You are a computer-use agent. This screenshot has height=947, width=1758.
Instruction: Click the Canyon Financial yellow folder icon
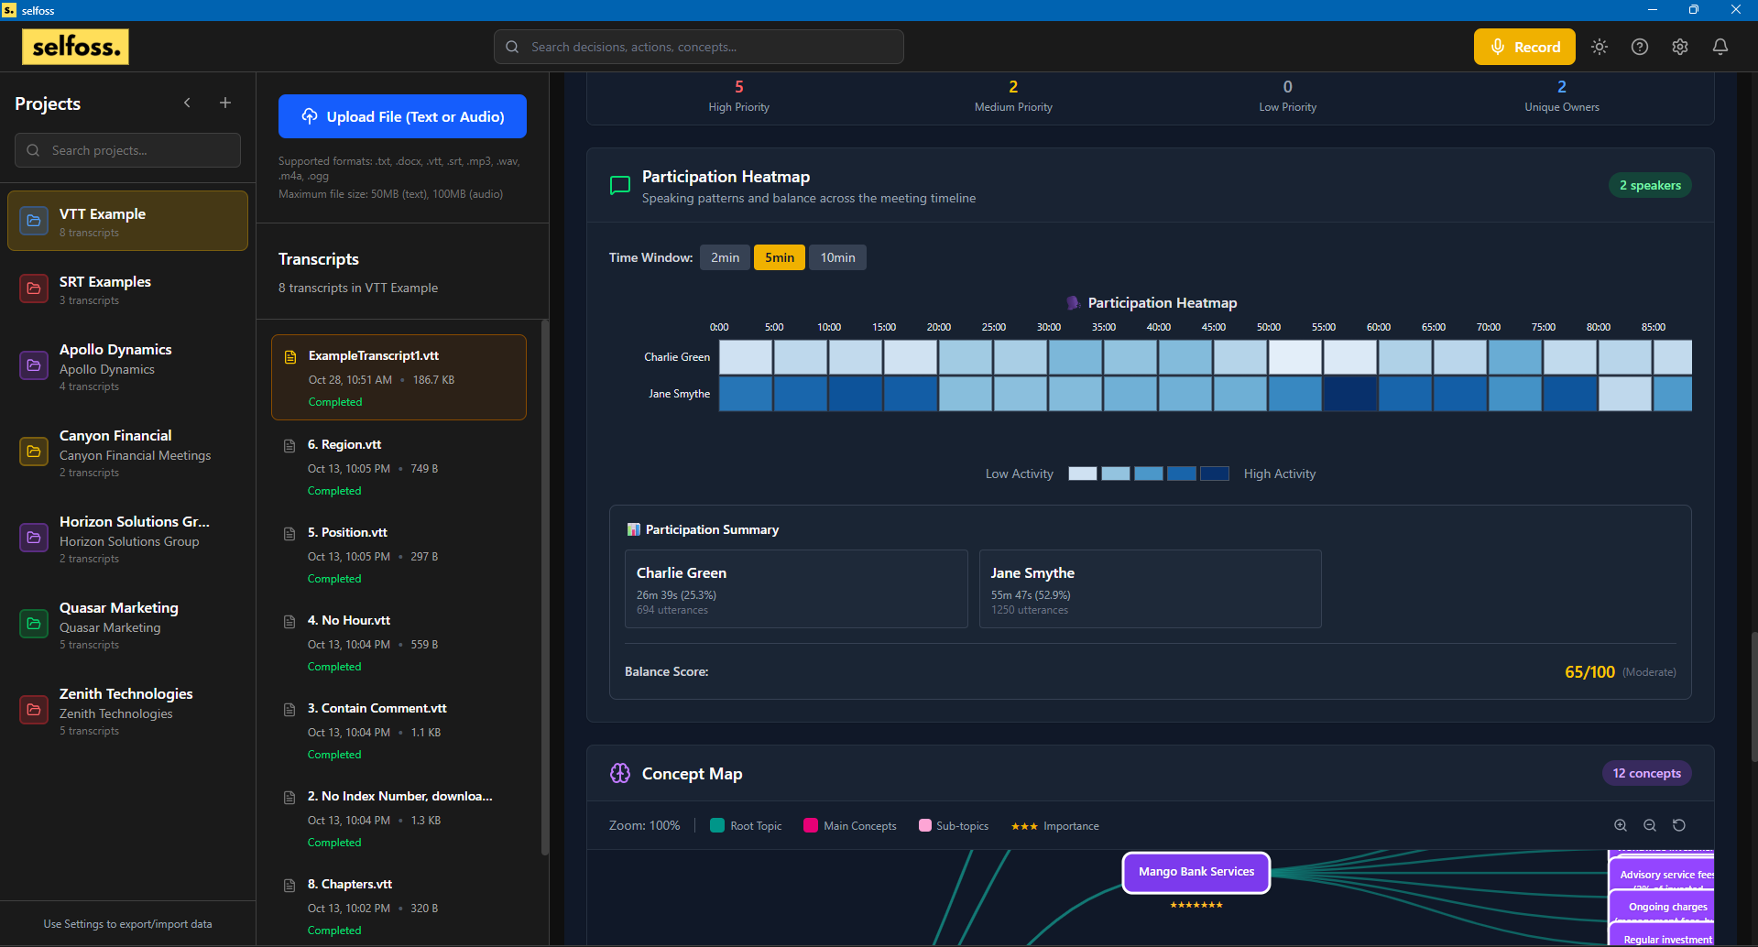pos(34,452)
